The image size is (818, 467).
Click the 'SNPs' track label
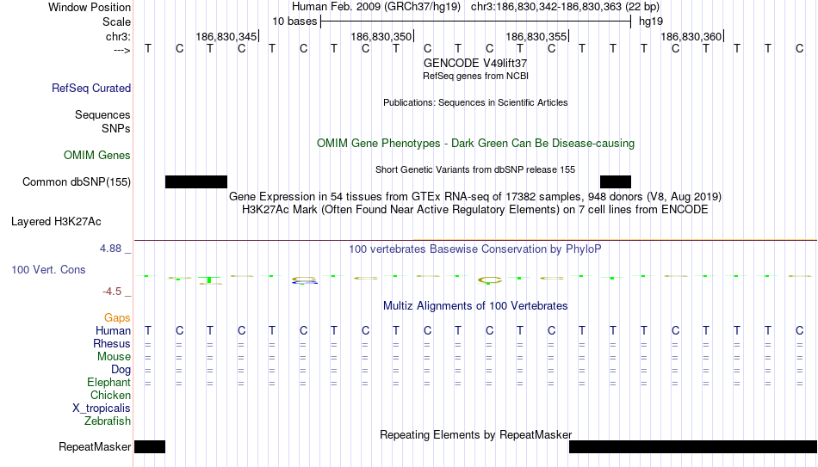click(x=116, y=128)
